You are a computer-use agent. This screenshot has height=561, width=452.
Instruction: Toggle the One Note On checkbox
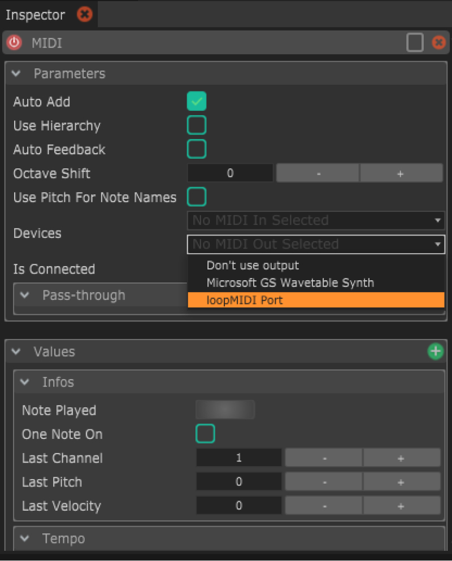[x=205, y=434]
